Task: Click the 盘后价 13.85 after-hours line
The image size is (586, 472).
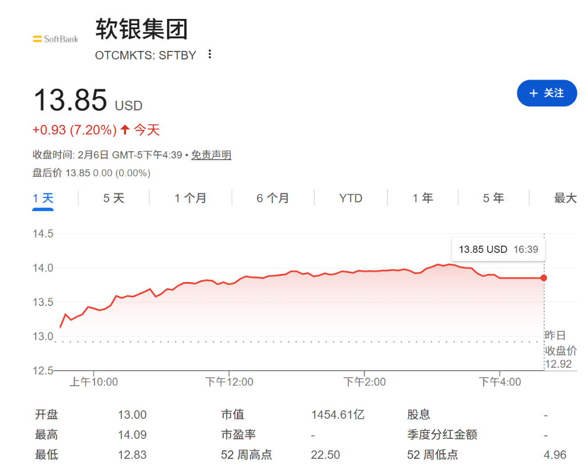Action: click(91, 173)
